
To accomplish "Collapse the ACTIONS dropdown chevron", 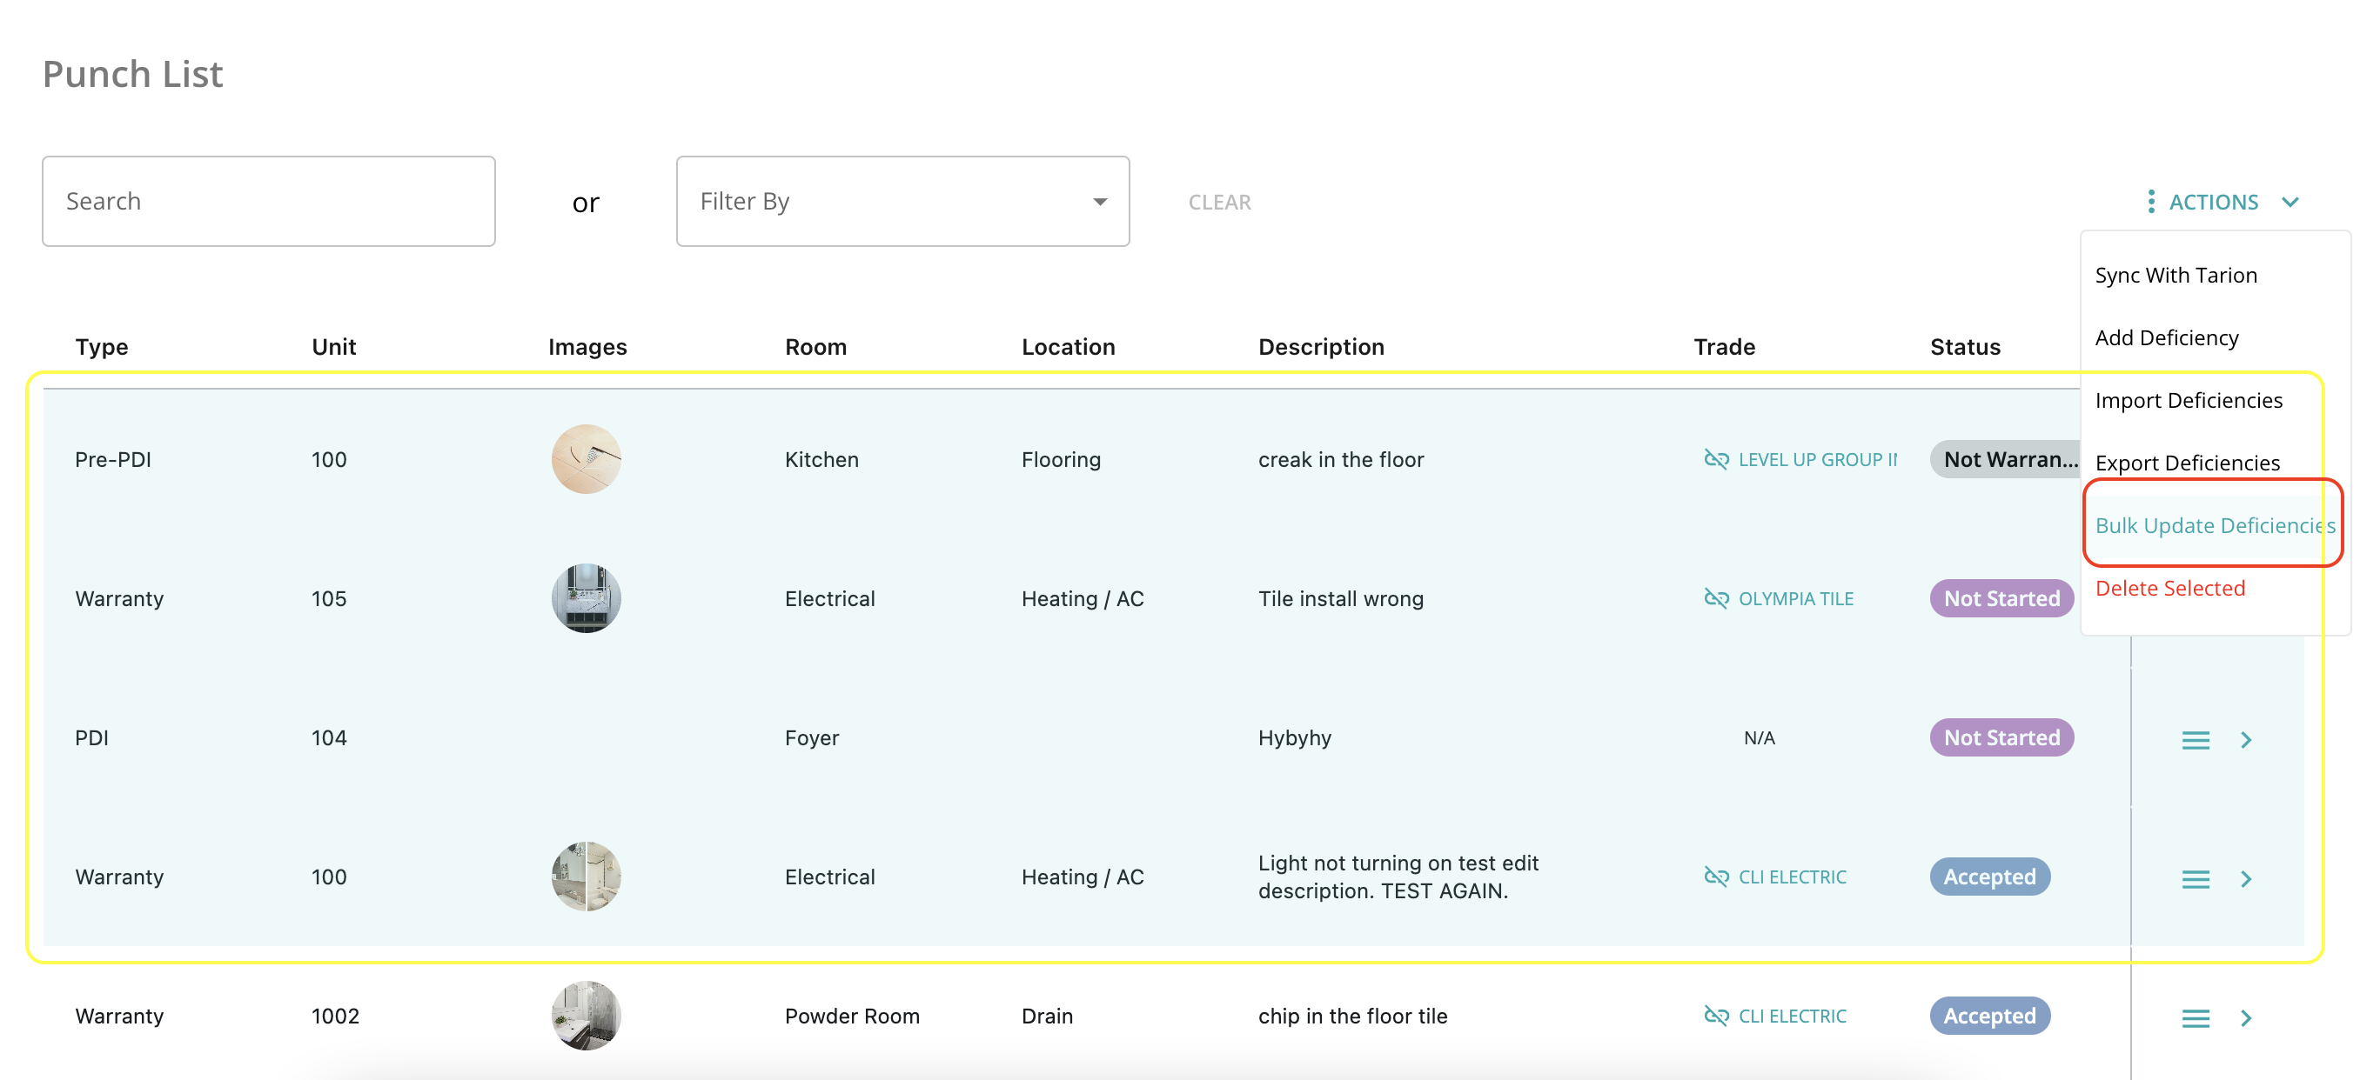I will [2290, 203].
